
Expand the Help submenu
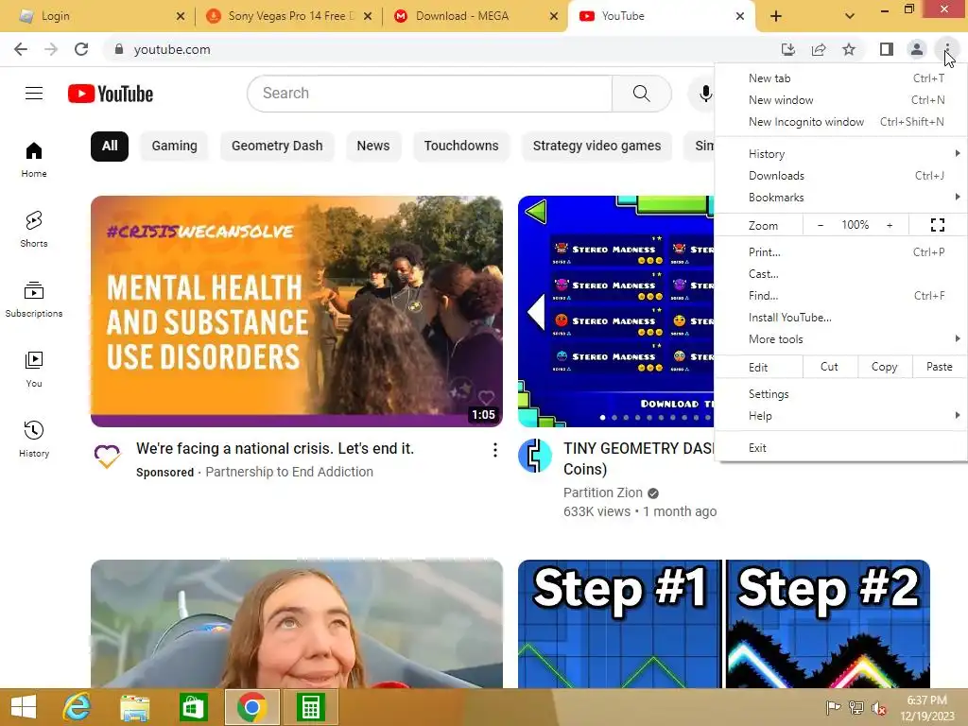point(840,416)
